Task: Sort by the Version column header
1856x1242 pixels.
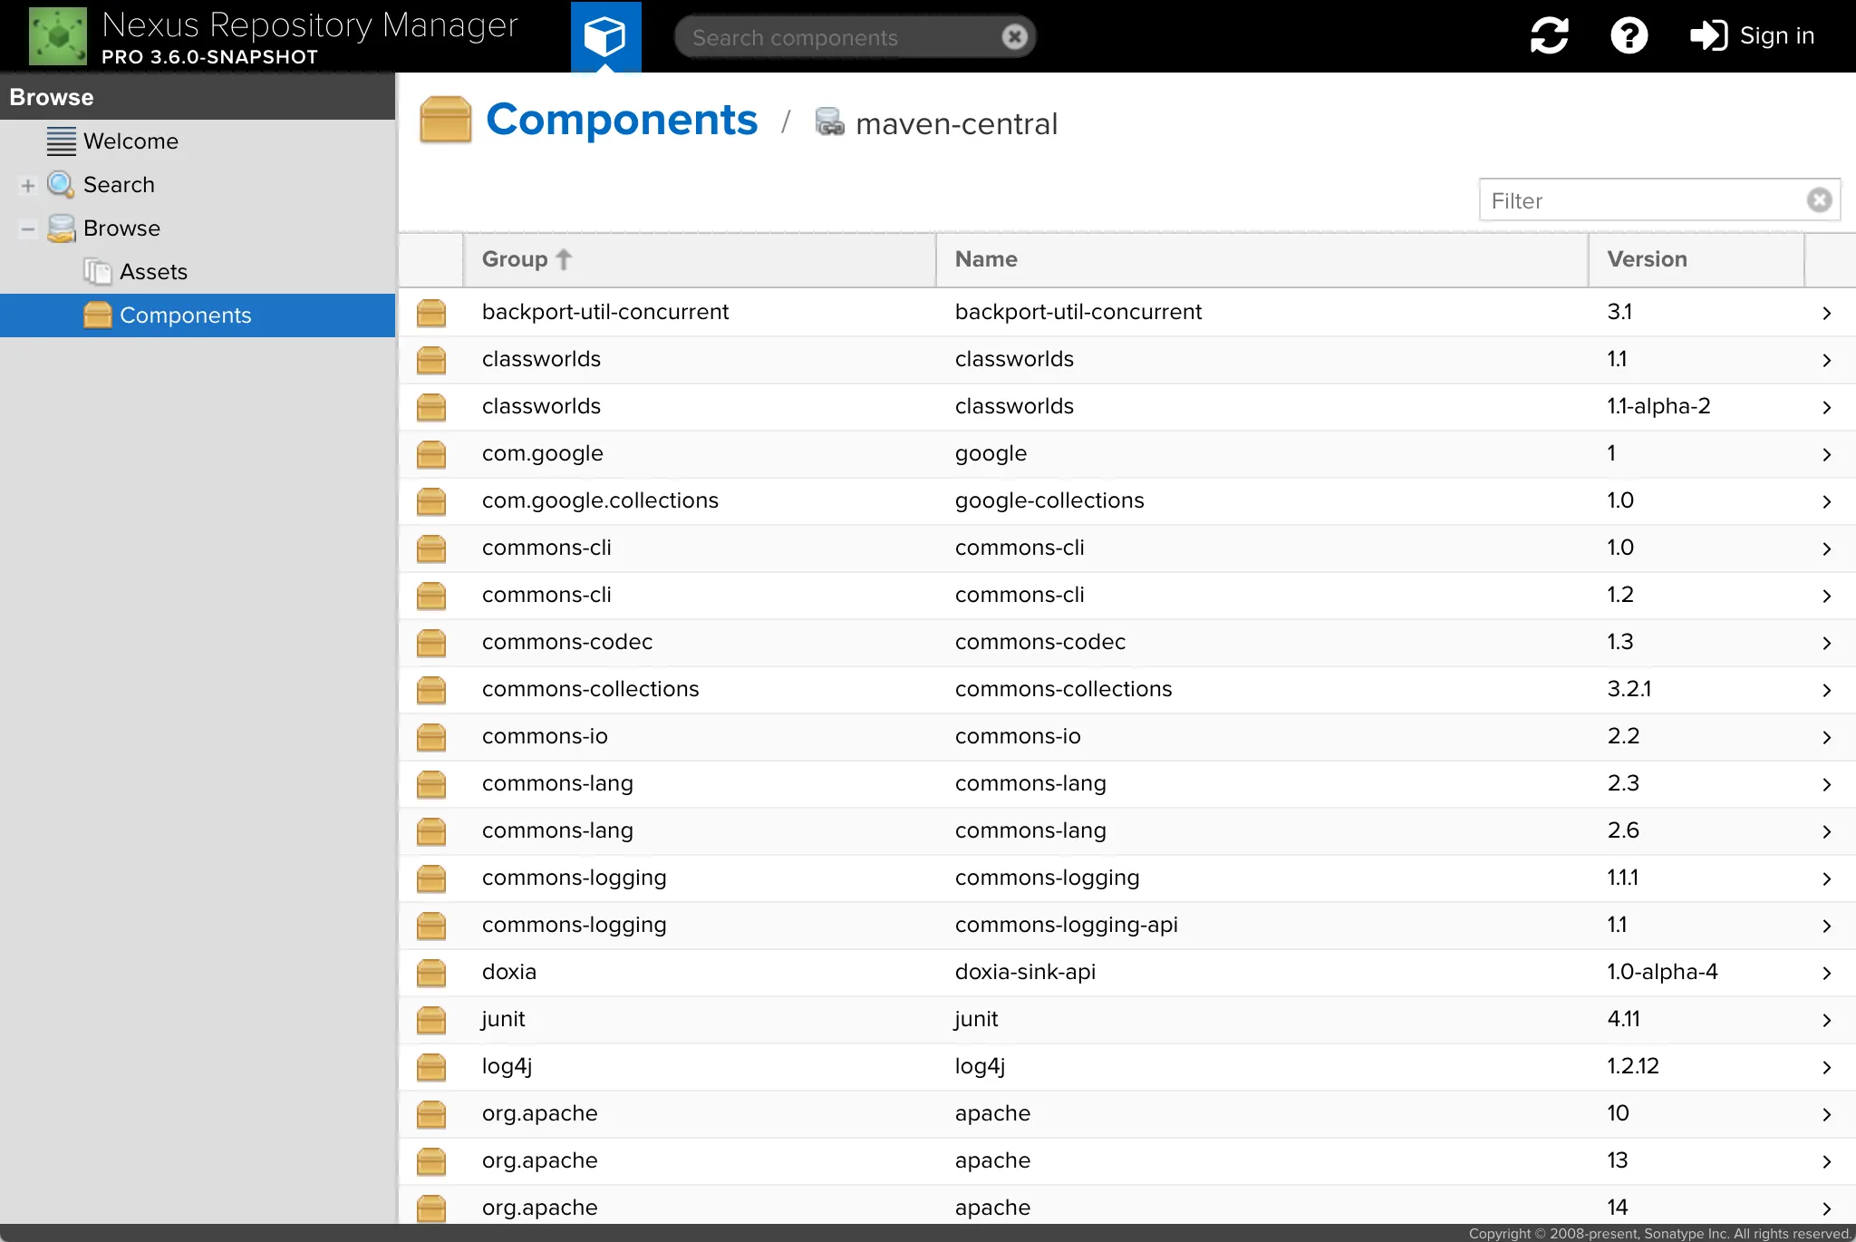Action: [1696, 259]
